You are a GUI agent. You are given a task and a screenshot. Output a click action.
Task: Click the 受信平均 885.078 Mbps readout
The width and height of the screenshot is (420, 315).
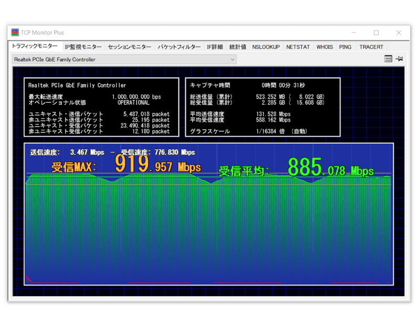(x=296, y=167)
